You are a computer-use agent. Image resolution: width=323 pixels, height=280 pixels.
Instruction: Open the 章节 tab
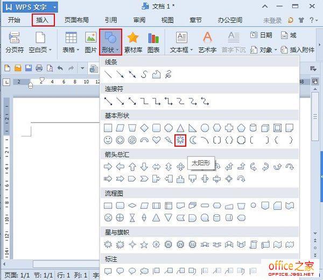pos(195,20)
